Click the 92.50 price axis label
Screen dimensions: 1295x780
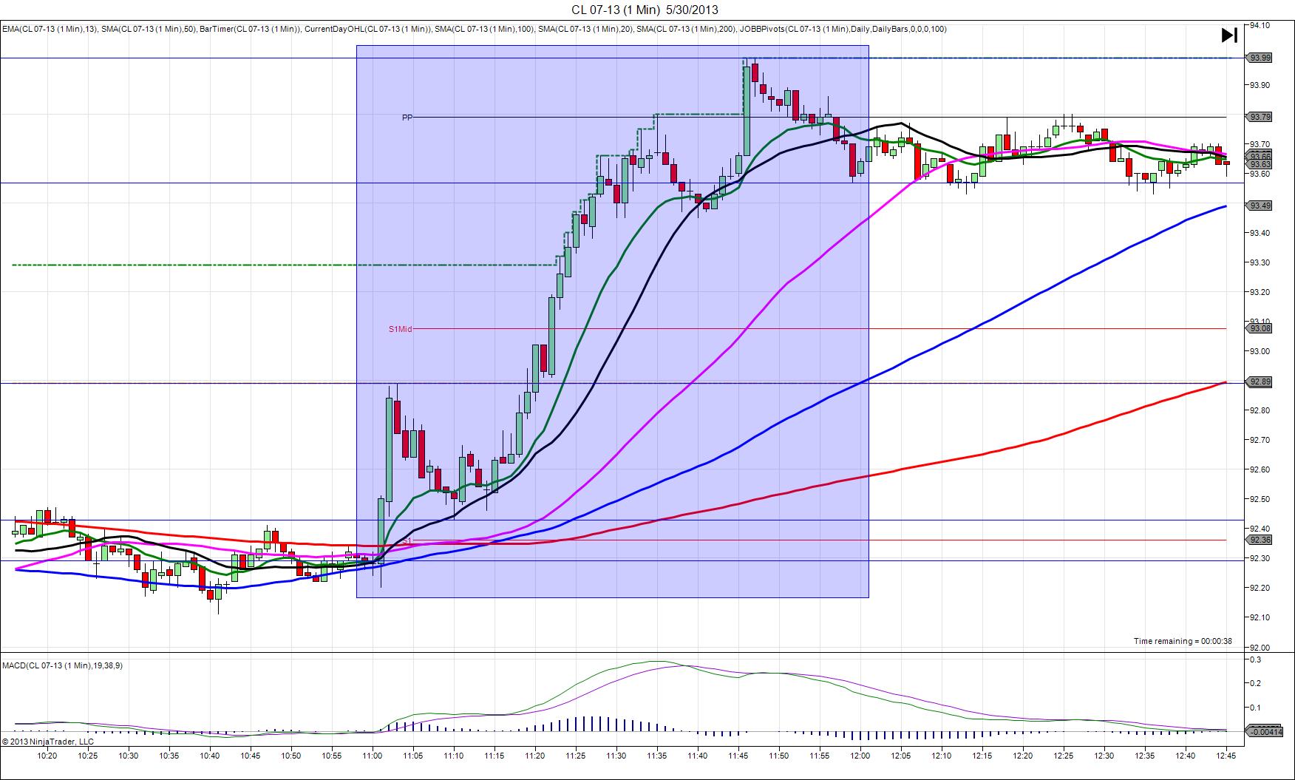point(1260,499)
